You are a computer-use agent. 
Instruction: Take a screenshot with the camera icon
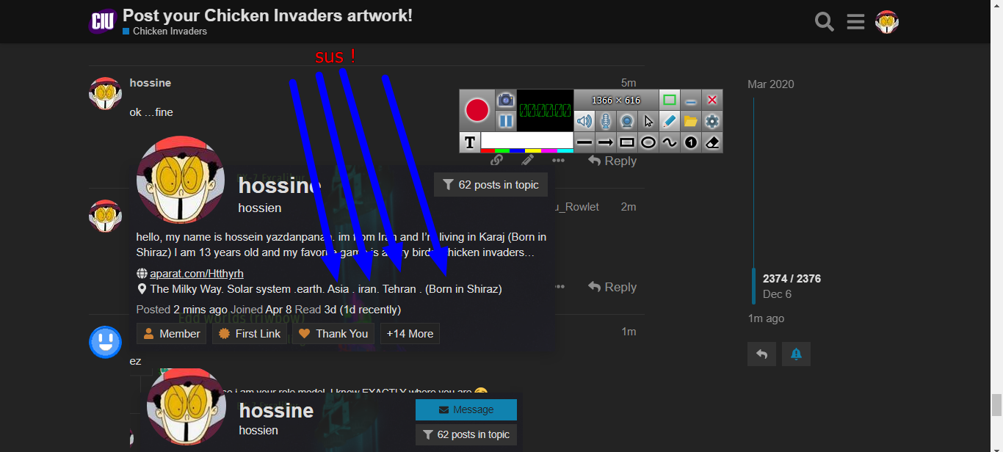click(x=505, y=100)
